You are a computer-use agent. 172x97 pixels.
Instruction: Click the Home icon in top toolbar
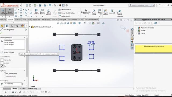(x=27, y=5)
